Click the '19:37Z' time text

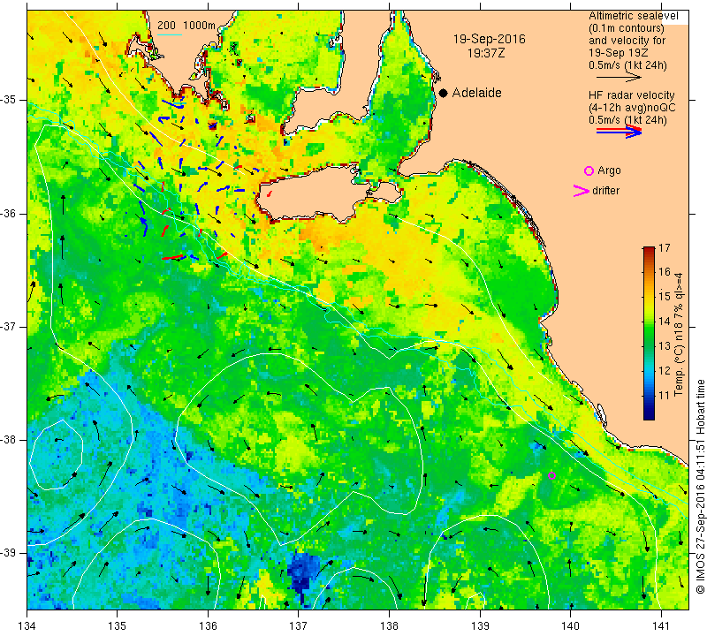pyautogui.click(x=486, y=53)
